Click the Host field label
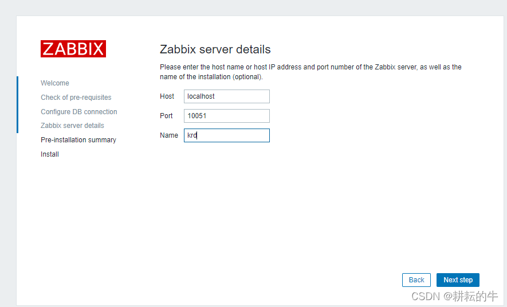 tap(167, 96)
